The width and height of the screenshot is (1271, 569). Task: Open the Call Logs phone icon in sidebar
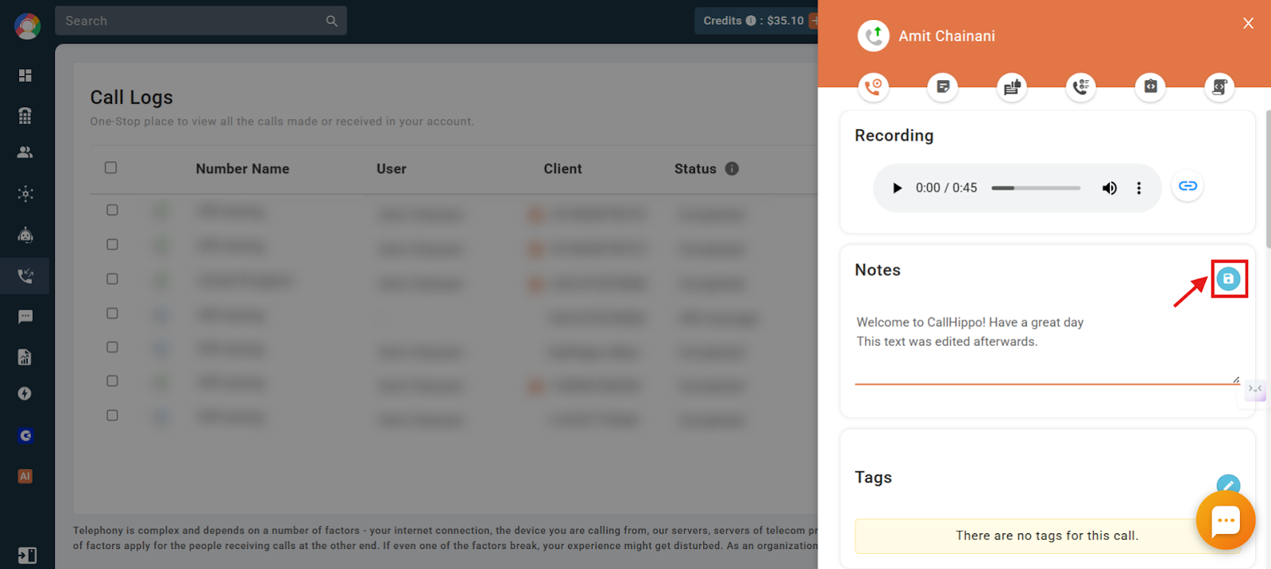coord(25,276)
